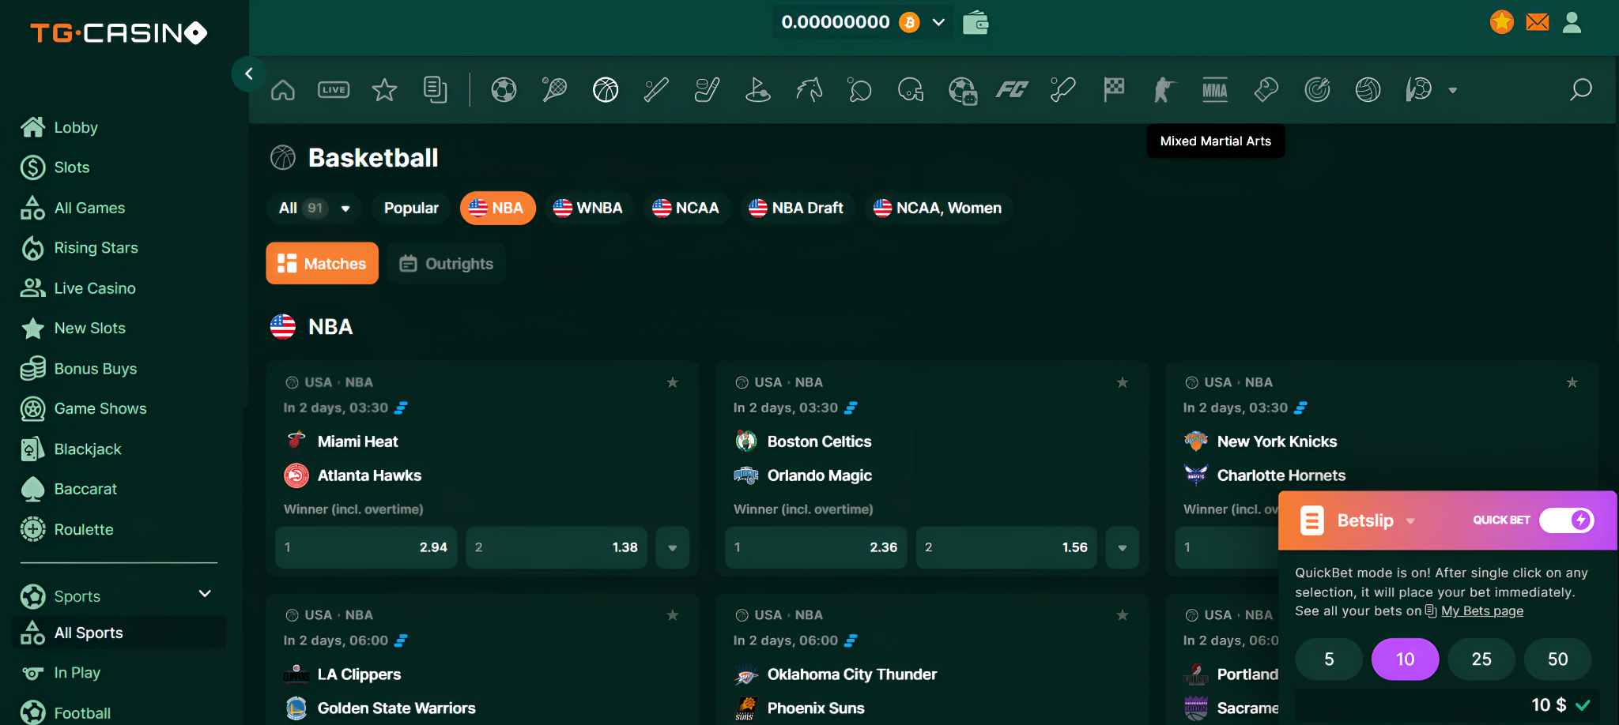Open more markets for Boston Celtics match
The image size is (1619, 725).
(x=1122, y=547)
